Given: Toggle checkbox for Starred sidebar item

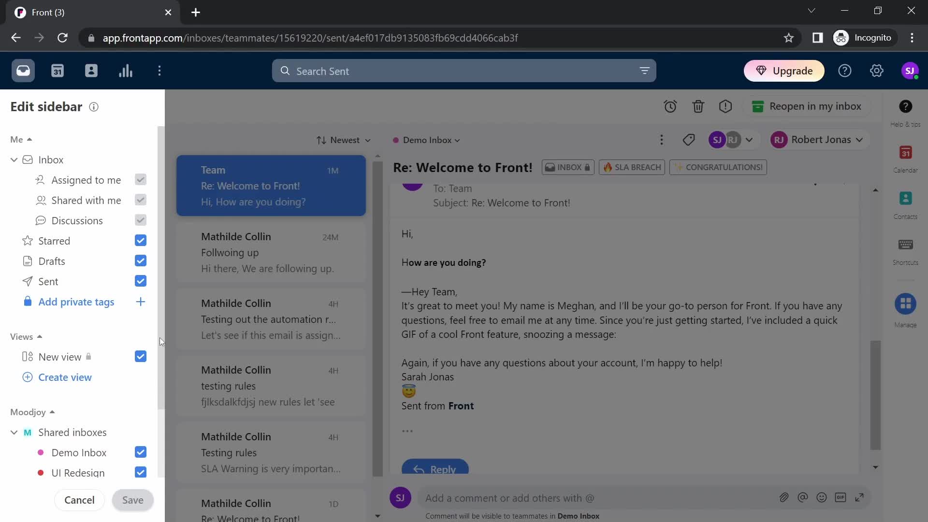Looking at the screenshot, I should tap(141, 241).
